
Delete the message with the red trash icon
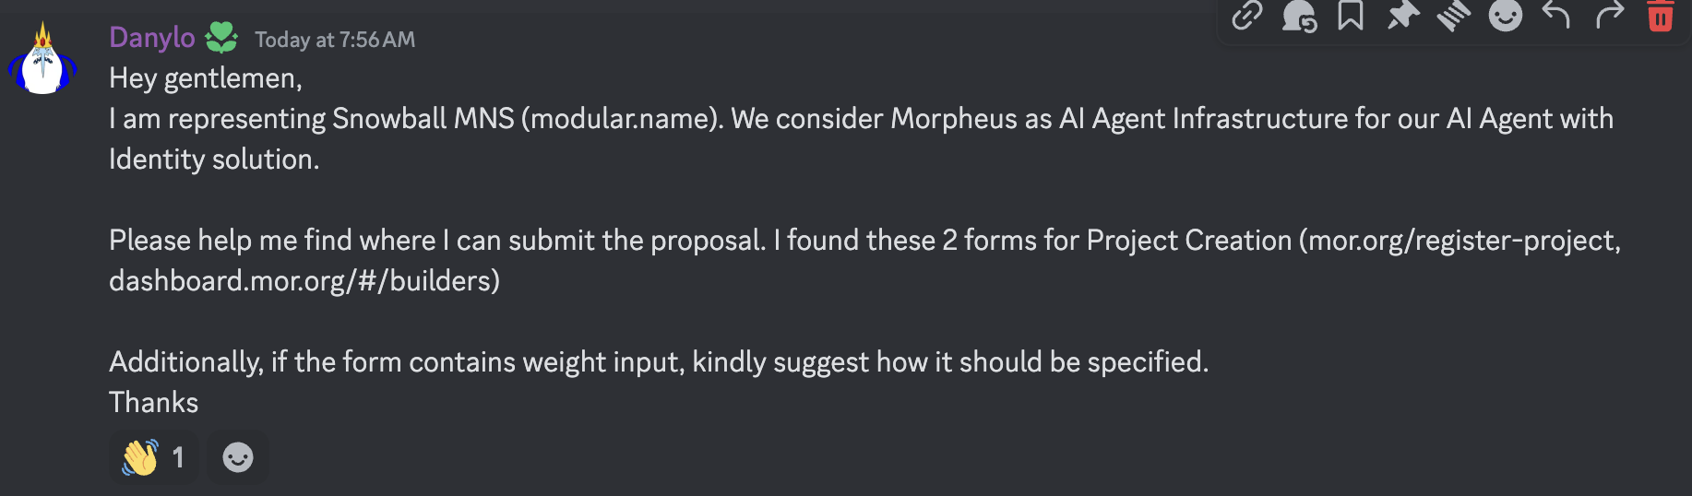pyautogui.click(x=1661, y=16)
